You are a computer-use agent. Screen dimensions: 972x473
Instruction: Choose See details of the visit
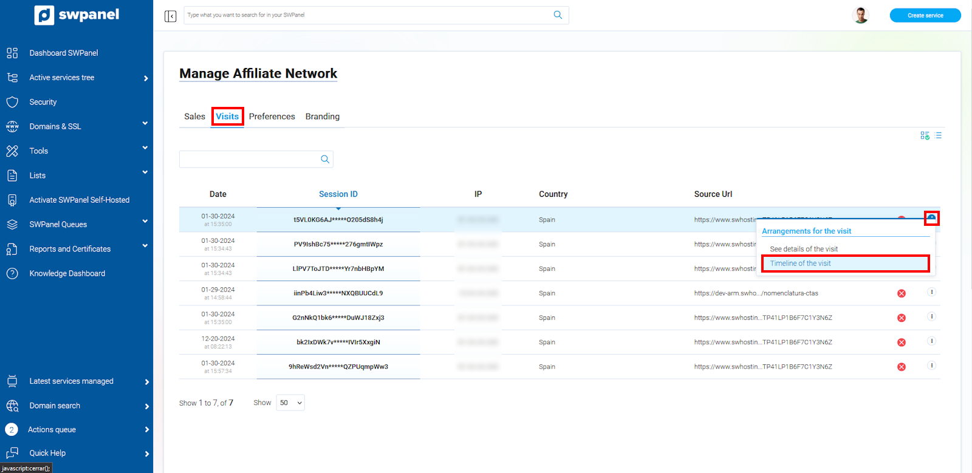point(804,249)
